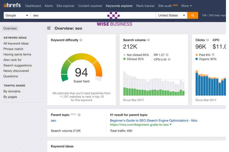Viewport: 229px width, 152px height.
Task: Expand the green arrow after moz.com URL
Action: click(170, 124)
